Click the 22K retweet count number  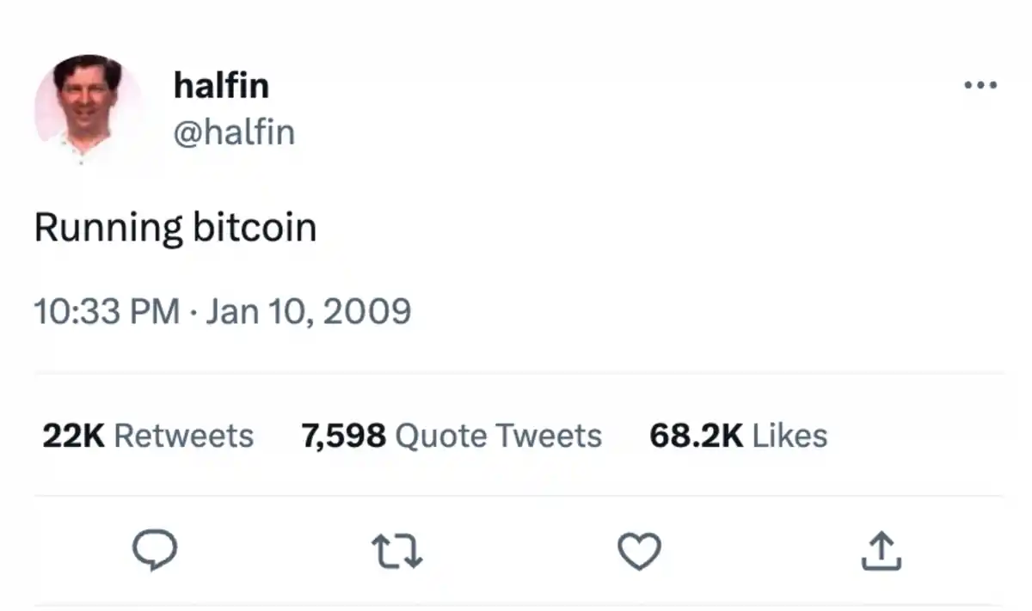[x=73, y=436]
